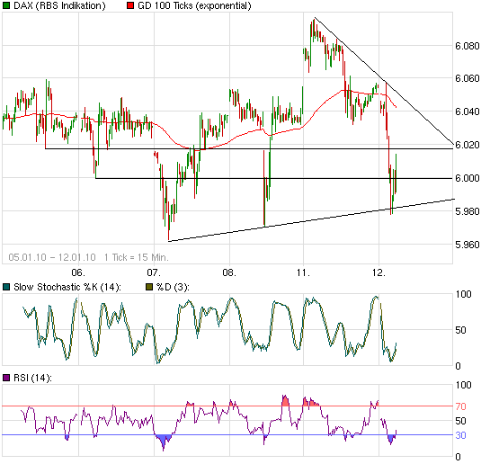This screenshot has width=490, height=464.
Task: Click the 12. date axis label
Action: click(x=379, y=272)
